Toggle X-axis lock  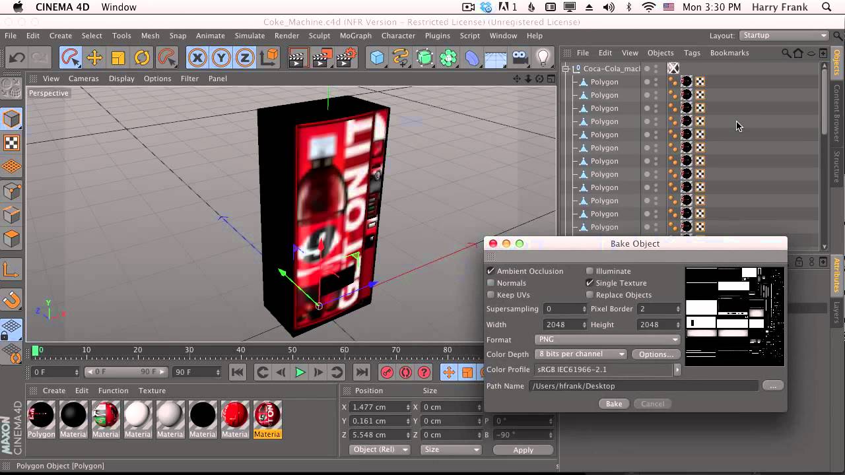197,58
